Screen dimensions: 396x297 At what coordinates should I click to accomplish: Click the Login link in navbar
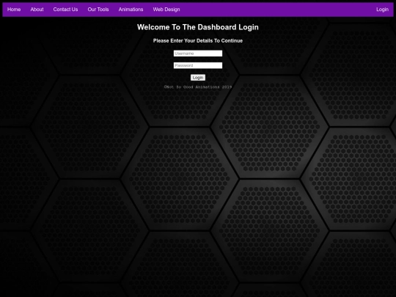pyautogui.click(x=382, y=10)
